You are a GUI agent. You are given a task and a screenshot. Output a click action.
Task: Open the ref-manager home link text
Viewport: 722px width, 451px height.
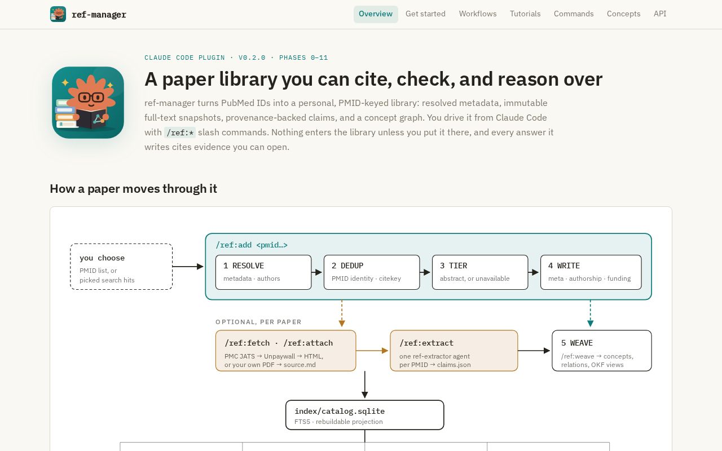click(99, 15)
